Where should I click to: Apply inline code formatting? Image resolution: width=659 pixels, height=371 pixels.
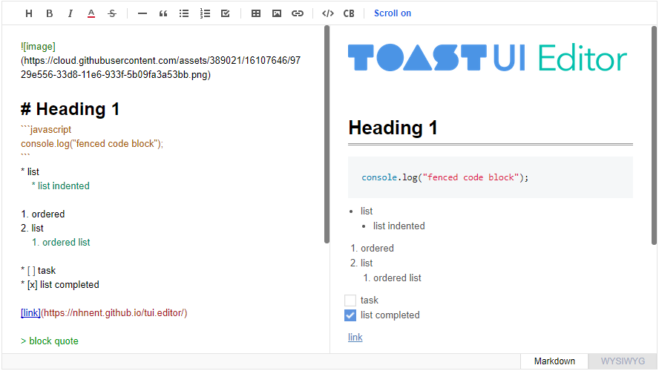pyautogui.click(x=328, y=13)
